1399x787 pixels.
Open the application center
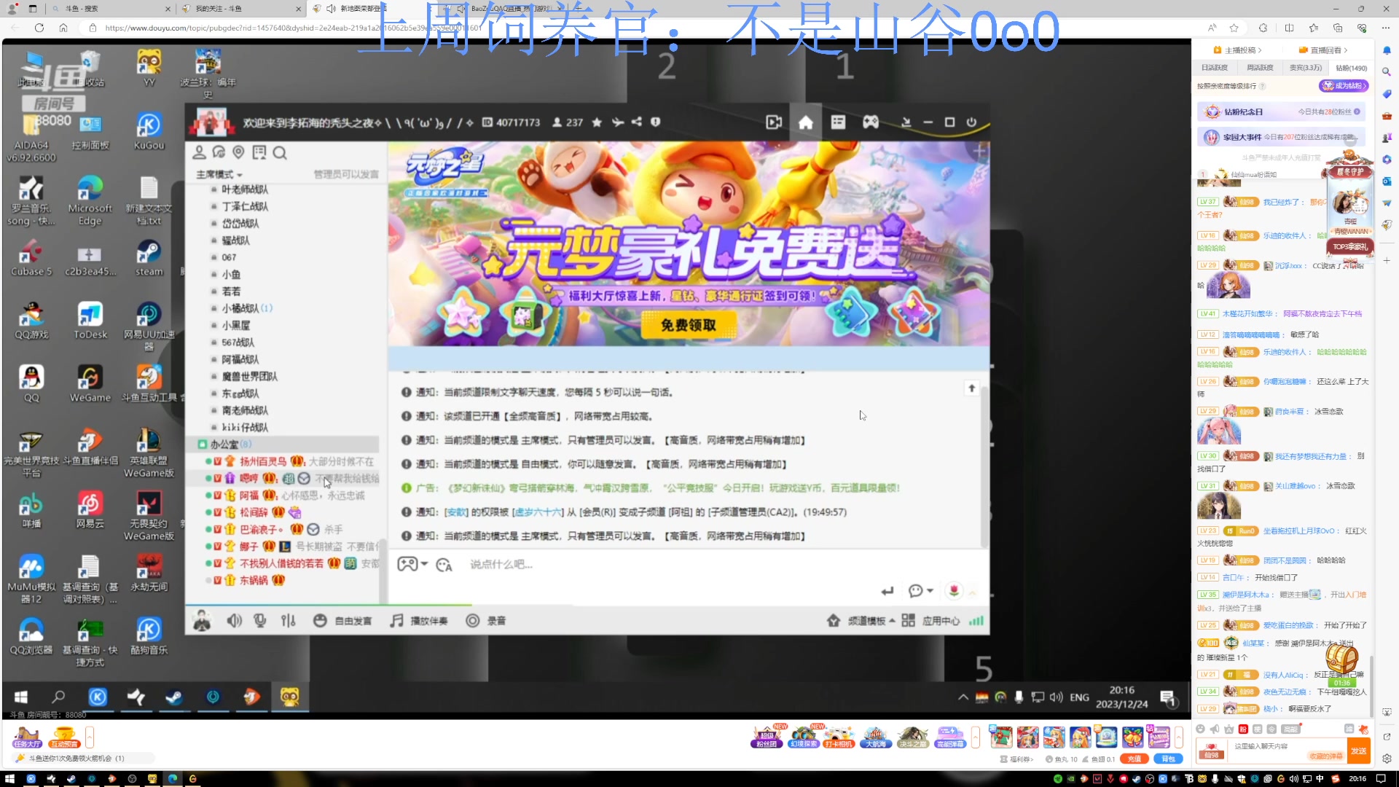[x=931, y=621]
